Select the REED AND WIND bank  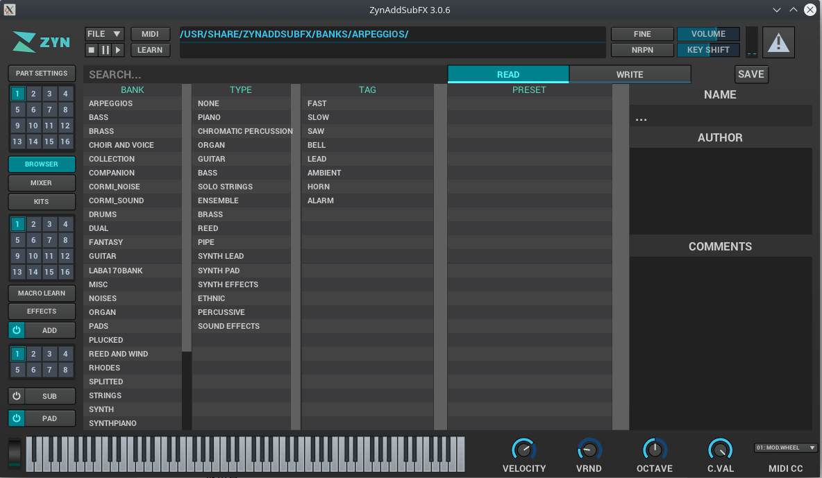(133, 354)
